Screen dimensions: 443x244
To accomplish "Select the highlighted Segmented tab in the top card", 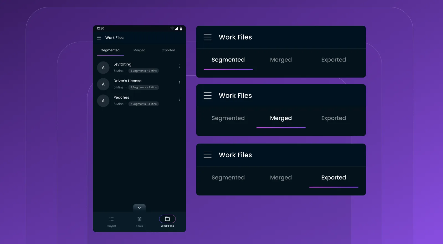I will tap(228, 60).
